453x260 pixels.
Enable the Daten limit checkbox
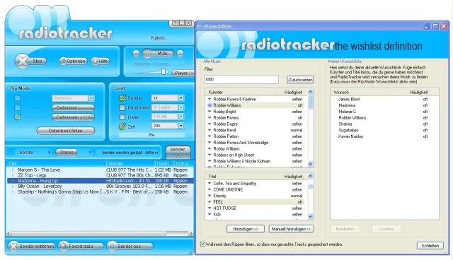coord(122,117)
